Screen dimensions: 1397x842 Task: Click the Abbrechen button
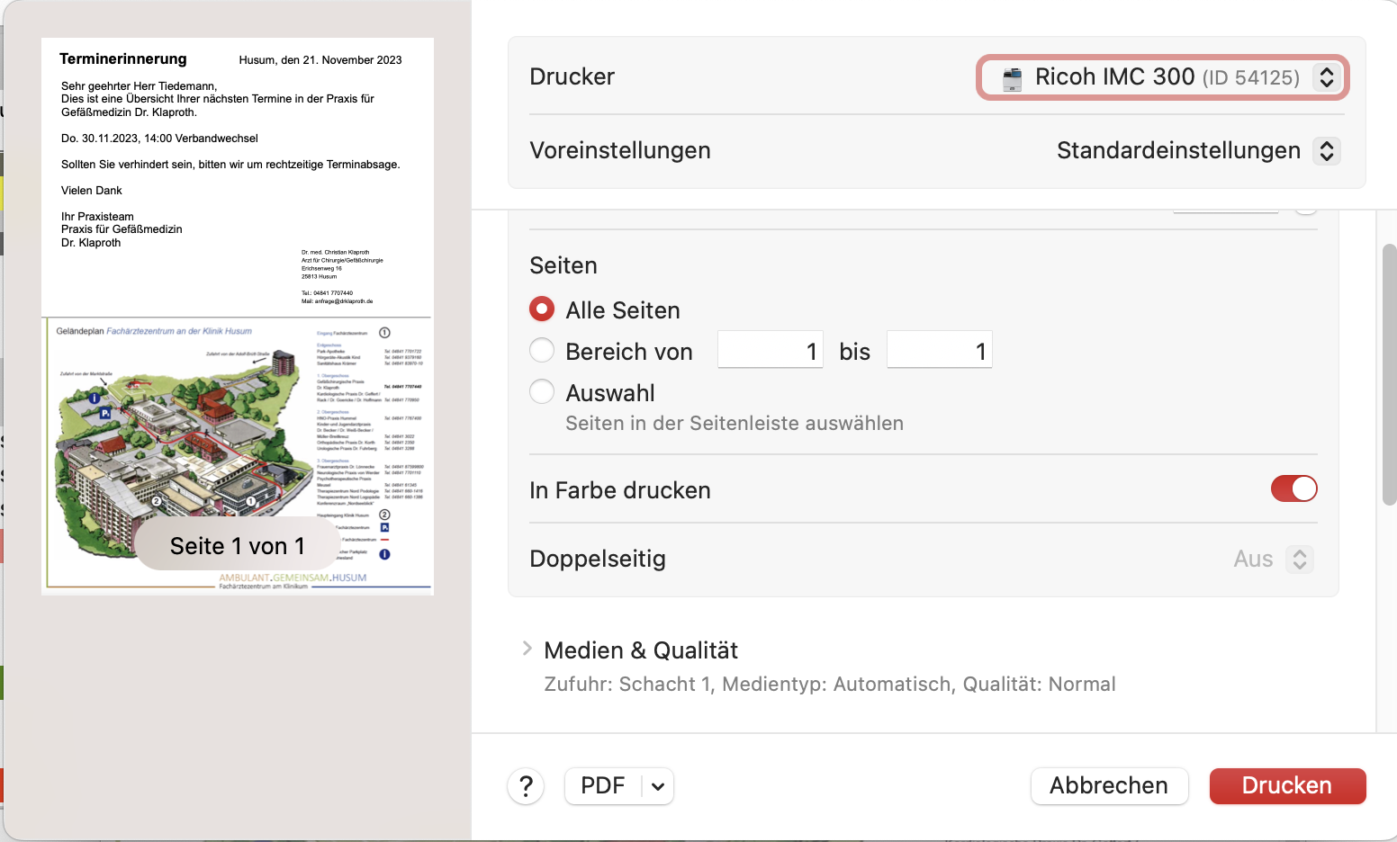[1109, 786]
